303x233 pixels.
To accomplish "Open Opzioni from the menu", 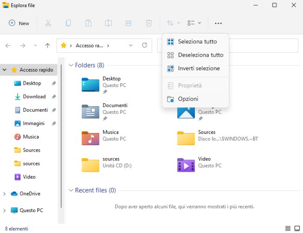I will [x=196, y=99].
